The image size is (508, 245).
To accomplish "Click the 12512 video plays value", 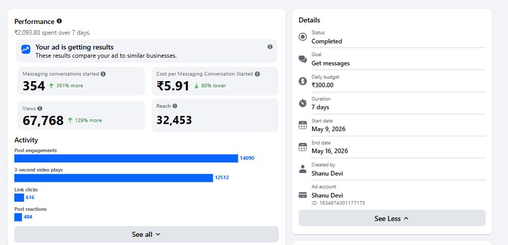I will 222,178.
